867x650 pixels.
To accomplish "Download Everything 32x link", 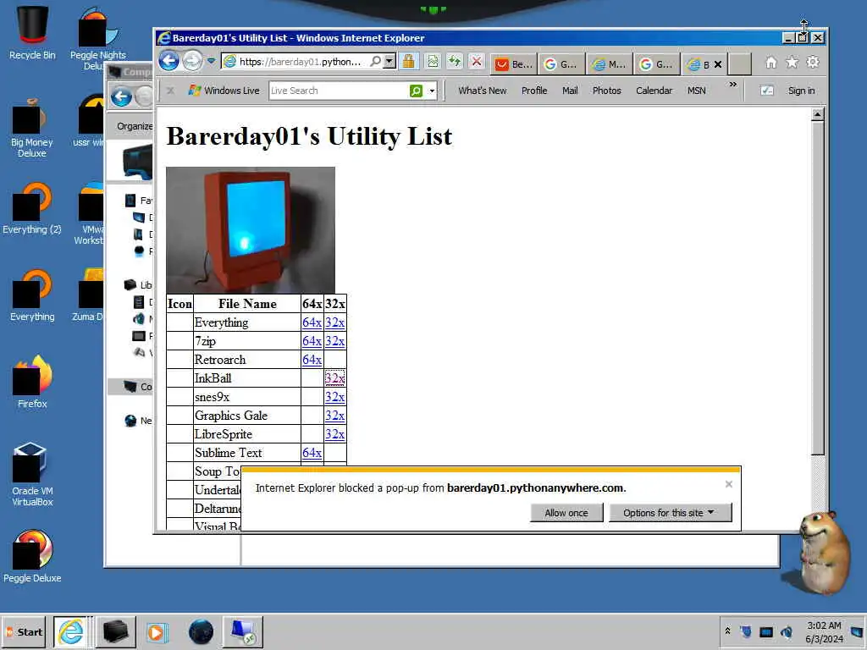I will pos(334,322).
